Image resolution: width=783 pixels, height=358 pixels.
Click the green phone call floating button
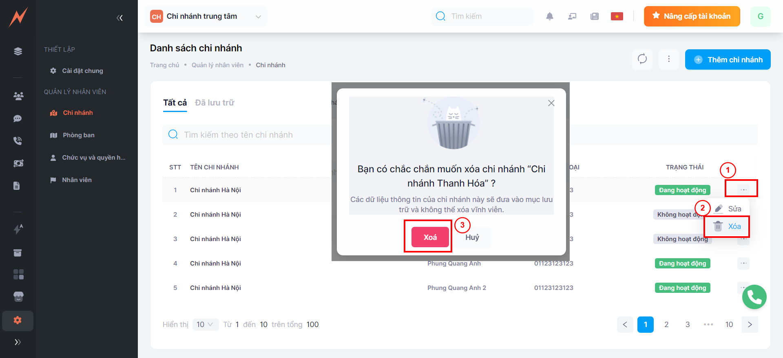tap(754, 297)
